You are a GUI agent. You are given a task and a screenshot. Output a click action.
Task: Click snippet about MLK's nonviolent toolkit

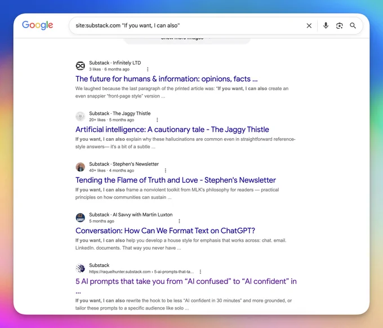177,193
